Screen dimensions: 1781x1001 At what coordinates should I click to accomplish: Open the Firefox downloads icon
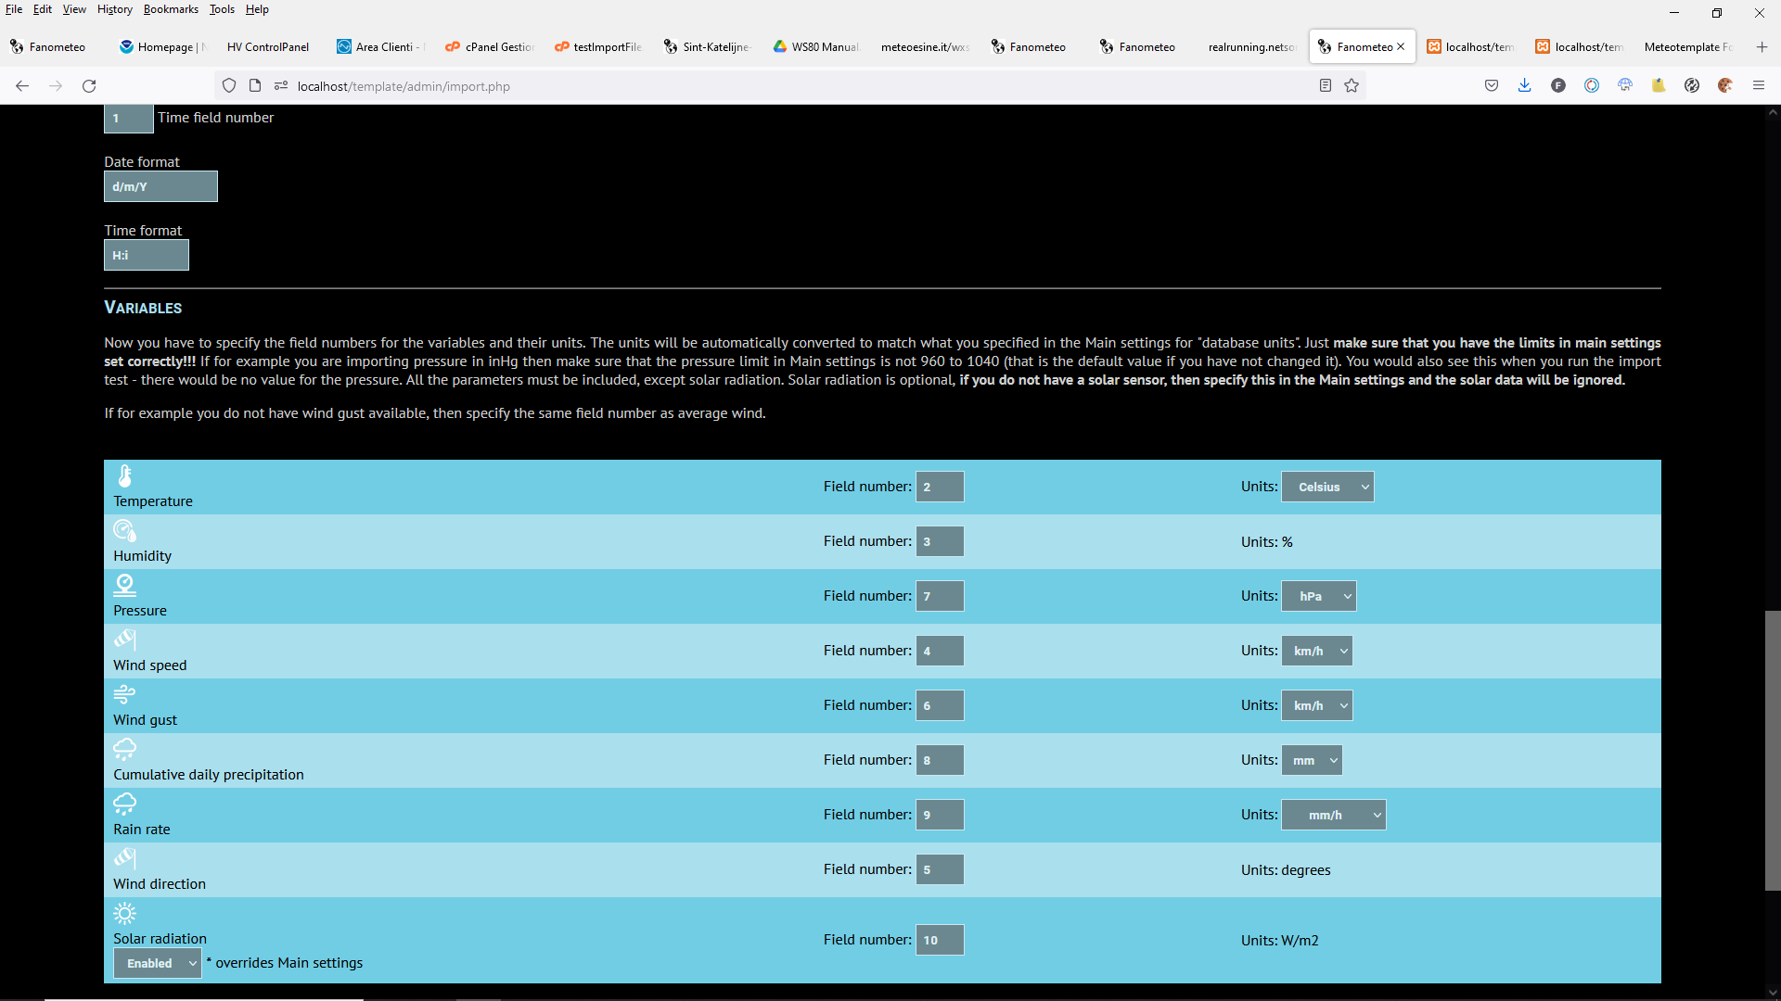coord(1524,85)
